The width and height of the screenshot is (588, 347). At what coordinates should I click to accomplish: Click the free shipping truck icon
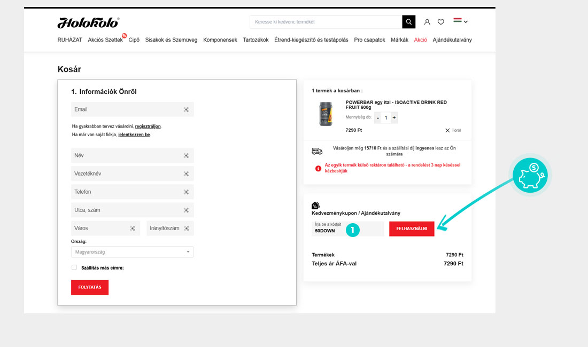[317, 151]
